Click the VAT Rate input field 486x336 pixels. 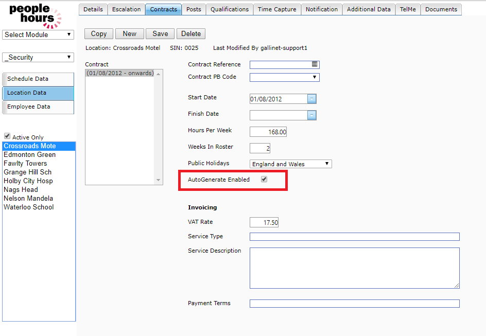point(264,223)
